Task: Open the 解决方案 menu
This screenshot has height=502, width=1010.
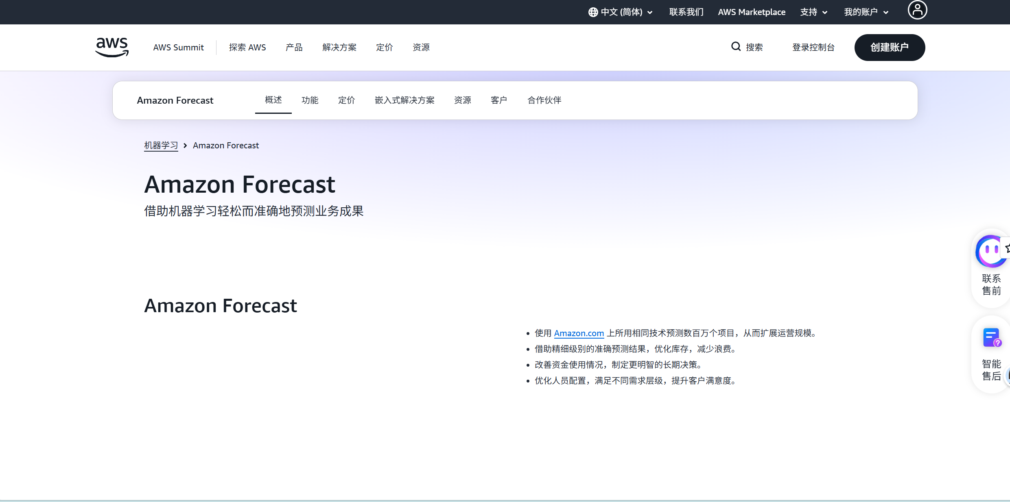Action: [x=339, y=48]
